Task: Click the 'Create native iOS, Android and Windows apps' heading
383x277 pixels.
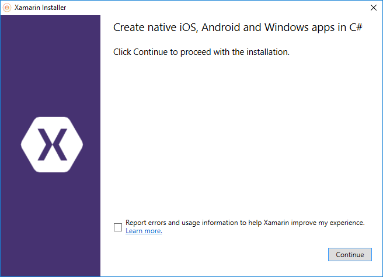Action: 238,27
